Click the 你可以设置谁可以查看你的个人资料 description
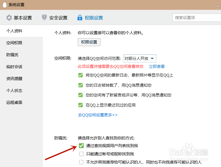 [x=111, y=33]
